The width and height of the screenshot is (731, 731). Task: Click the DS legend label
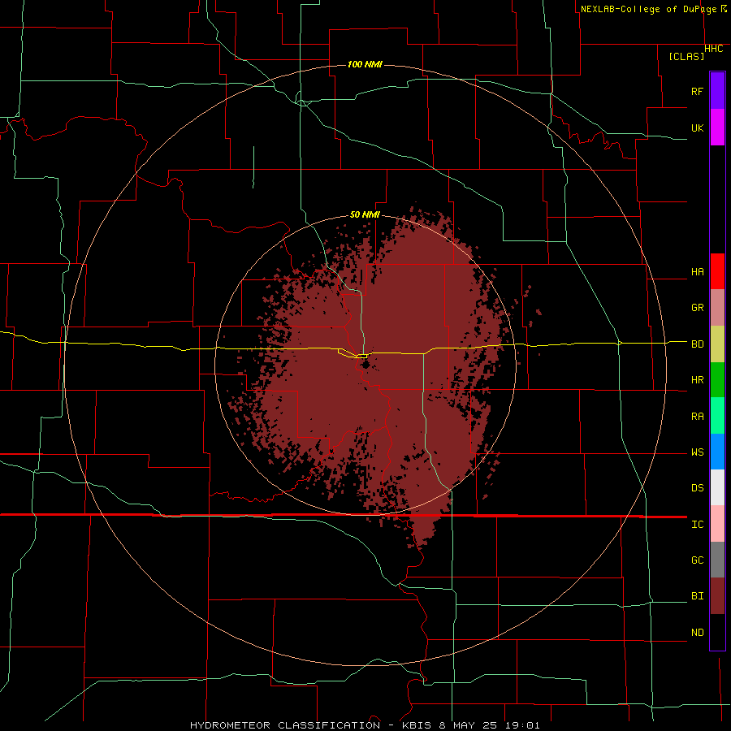point(697,488)
